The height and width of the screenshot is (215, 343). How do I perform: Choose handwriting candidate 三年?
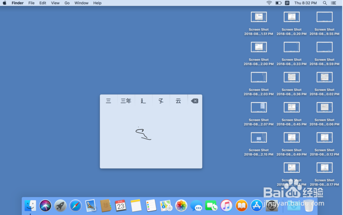click(x=126, y=101)
